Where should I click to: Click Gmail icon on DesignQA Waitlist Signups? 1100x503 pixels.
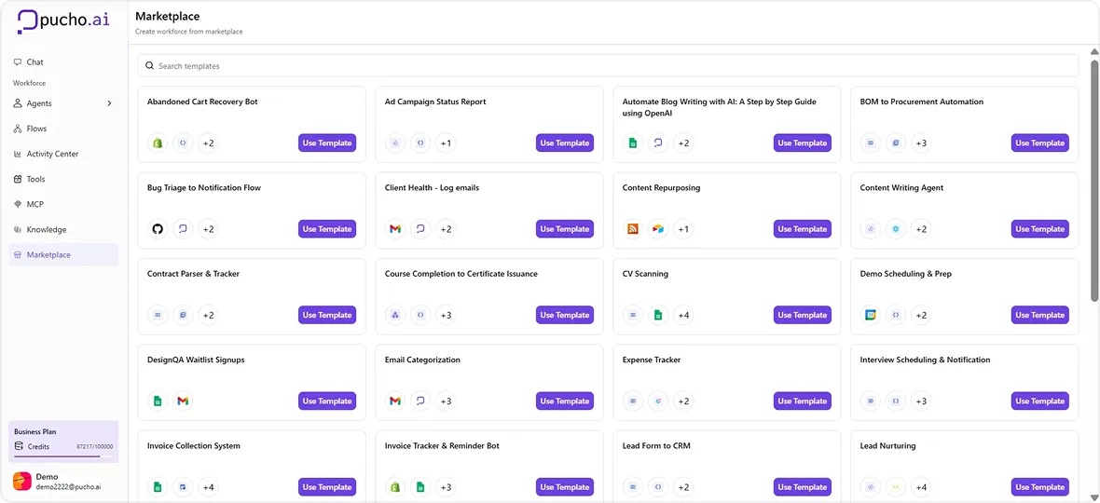183,401
